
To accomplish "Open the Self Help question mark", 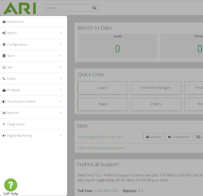I will click(x=10, y=185).
